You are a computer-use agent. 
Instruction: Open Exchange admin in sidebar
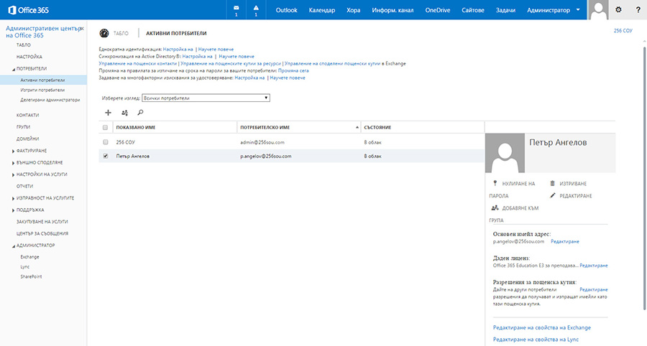(x=29, y=257)
